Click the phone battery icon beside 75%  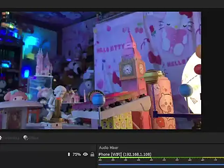pos(69,154)
